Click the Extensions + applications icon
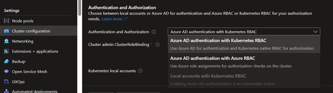333x93 pixels. pyautogui.click(x=7, y=51)
